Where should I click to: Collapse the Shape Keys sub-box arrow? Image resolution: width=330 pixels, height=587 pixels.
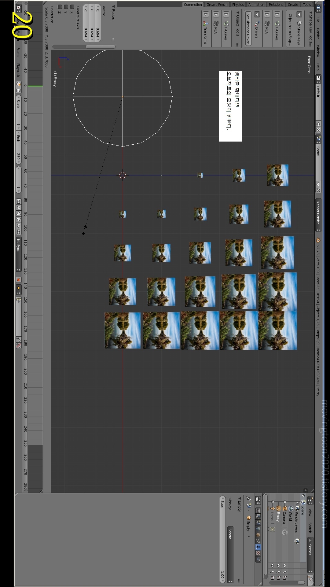click(299, 14)
